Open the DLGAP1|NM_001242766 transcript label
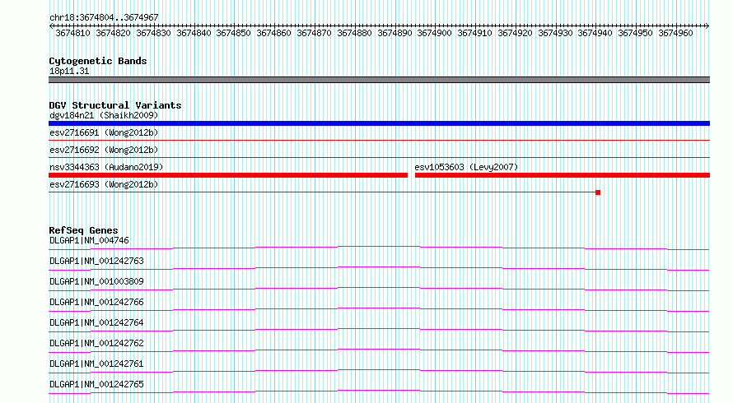 coord(96,302)
